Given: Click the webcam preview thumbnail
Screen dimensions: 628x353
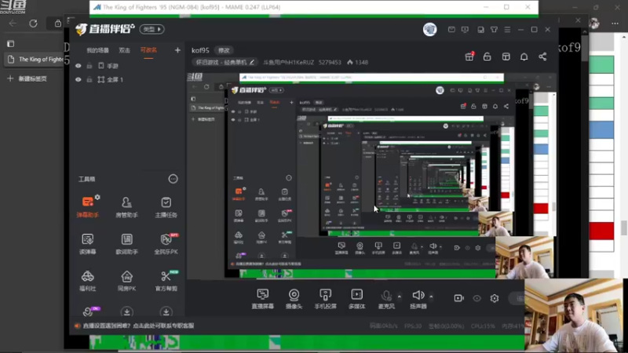Looking at the screenshot, I should click(x=574, y=316).
